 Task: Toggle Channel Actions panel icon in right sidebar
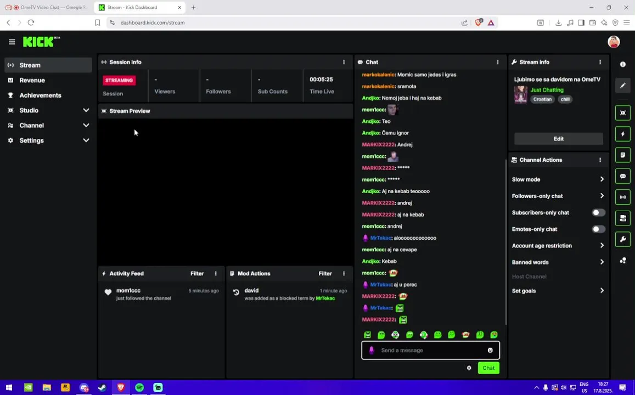[623, 218]
